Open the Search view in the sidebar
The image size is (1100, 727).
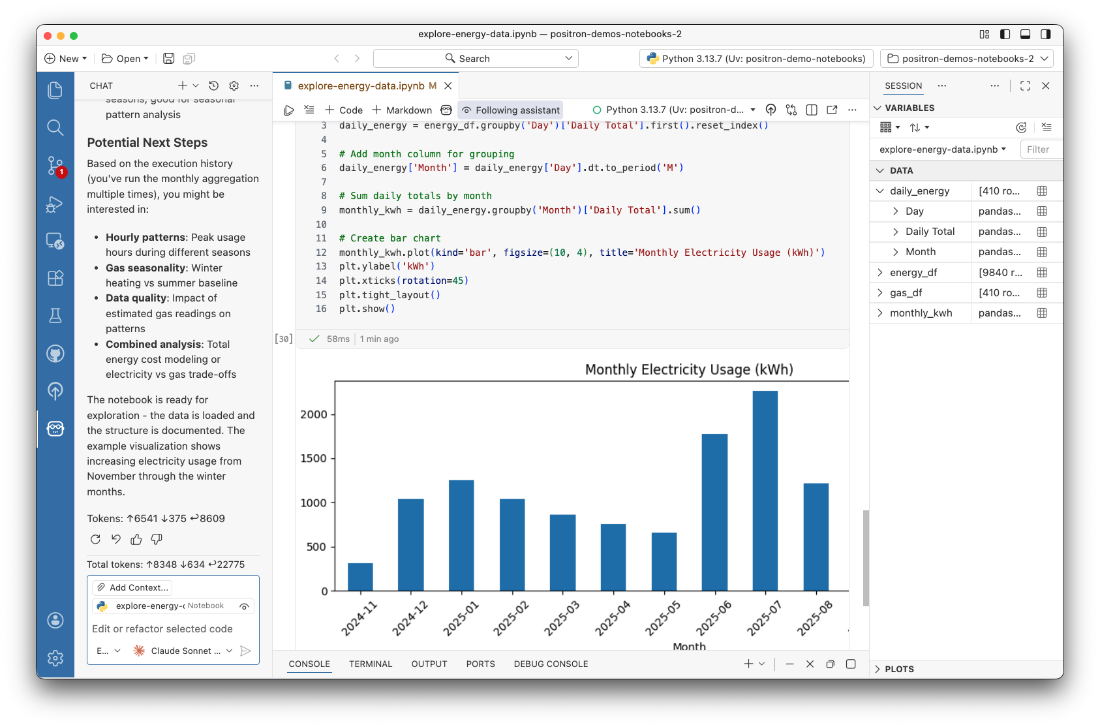55,128
